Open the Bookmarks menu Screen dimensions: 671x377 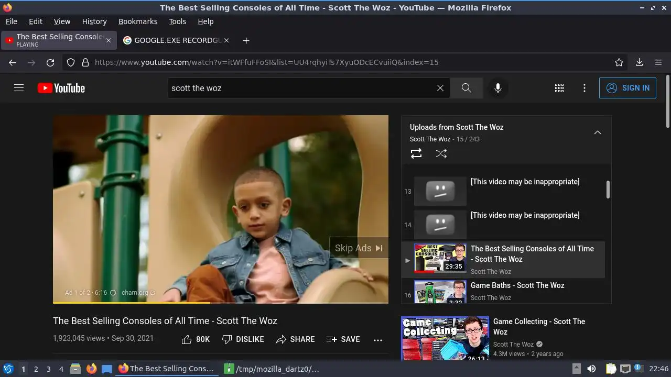click(x=138, y=21)
